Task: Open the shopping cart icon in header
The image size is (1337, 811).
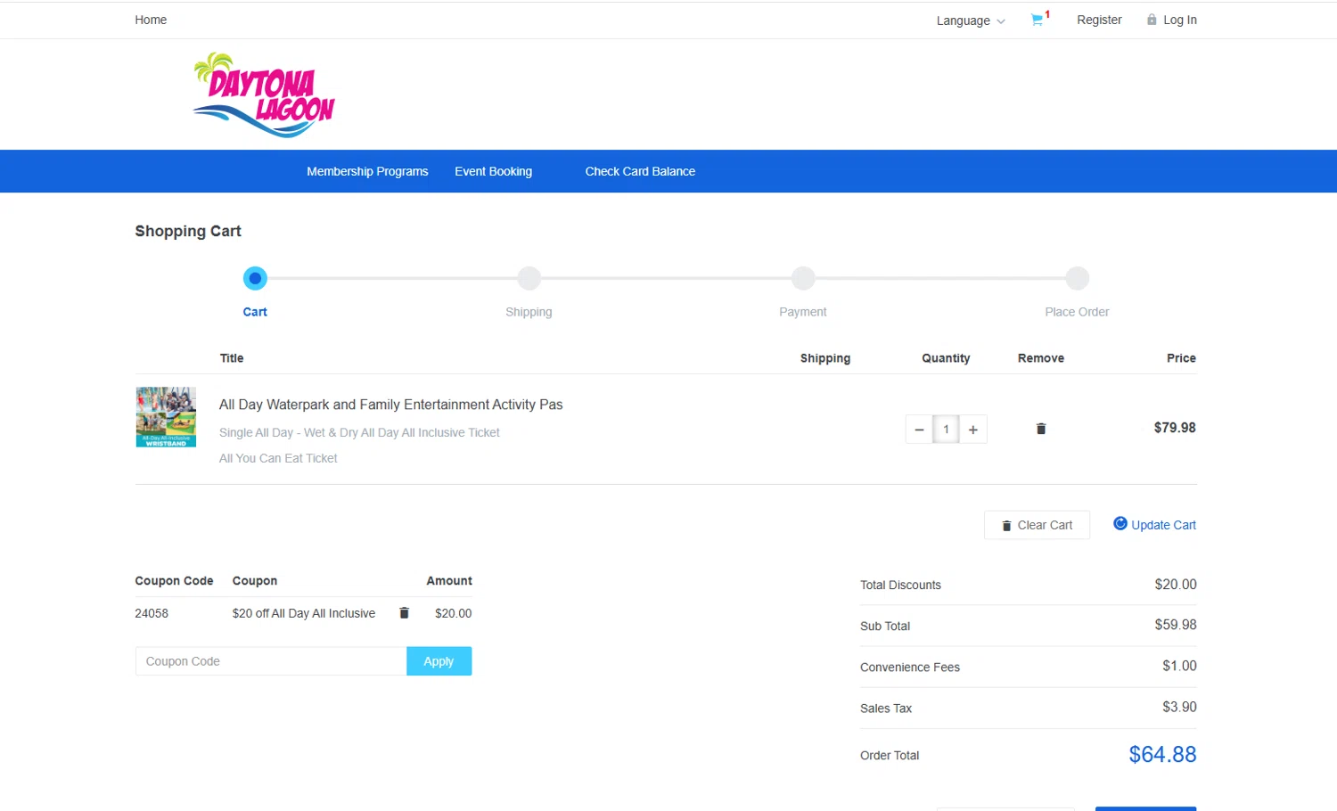Action: click(x=1038, y=20)
